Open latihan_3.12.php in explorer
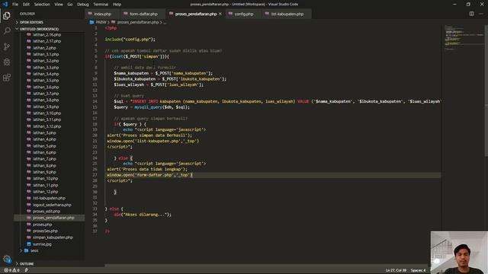This screenshot has width=488, height=274. (x=47, y=126)
